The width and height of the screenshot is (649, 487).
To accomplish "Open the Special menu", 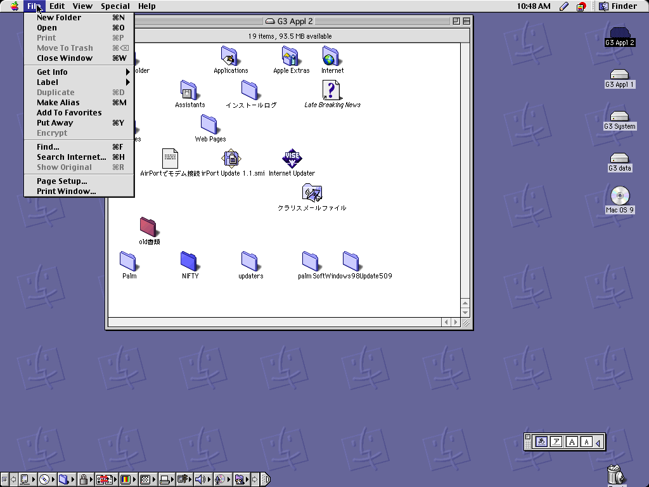I will click(x=115, y=6).
